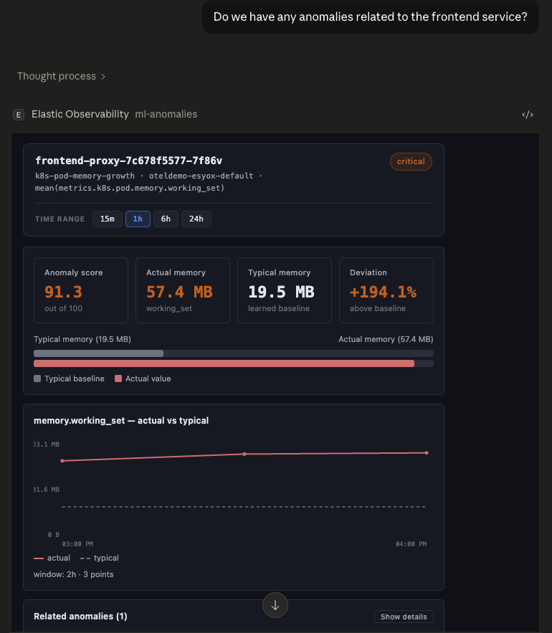Click Show details for related anomalies
The image size is (552, 633).
(404, 617)
